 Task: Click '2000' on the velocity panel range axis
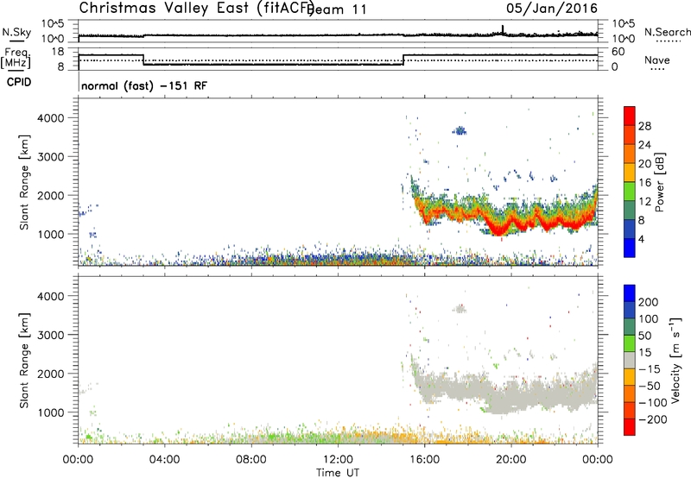click(51, 374)
